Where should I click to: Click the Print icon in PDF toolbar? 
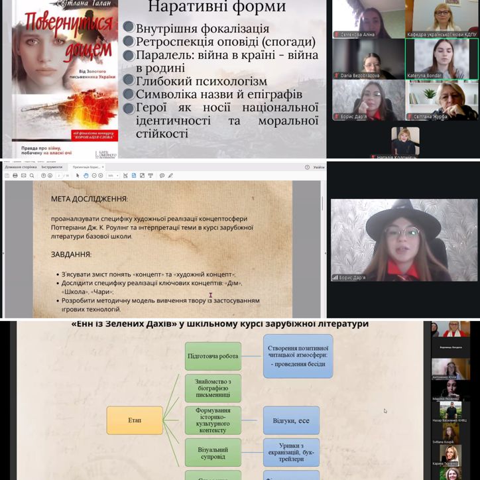point(15,176)
